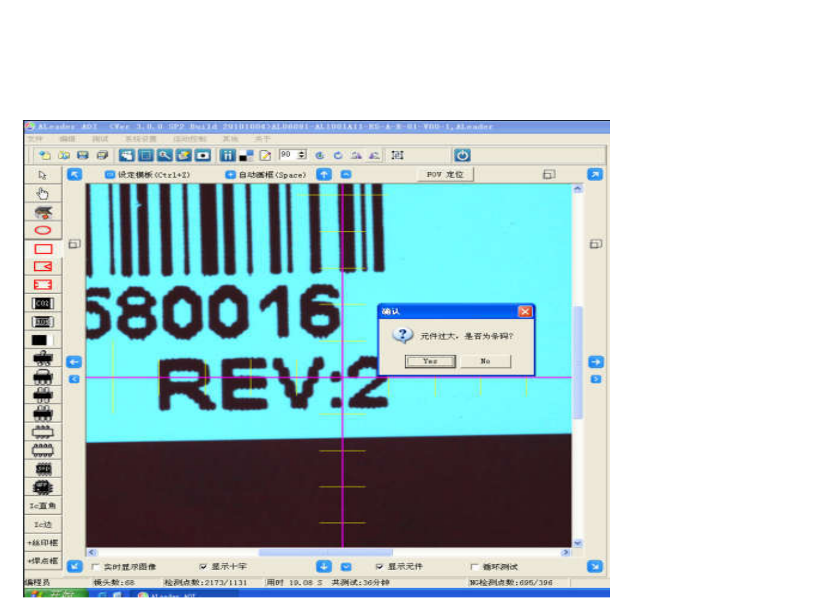Adjust the 90 value spinner arrows
The width and height of the screenshot is (819, 614).
pyautogui.click(x=302, y=155)
